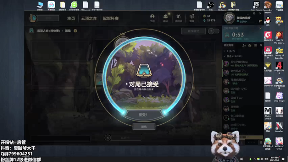Open the Windows notification center icon
The image size is (288, 162).
pyautogui.click(x=283, y=159)
